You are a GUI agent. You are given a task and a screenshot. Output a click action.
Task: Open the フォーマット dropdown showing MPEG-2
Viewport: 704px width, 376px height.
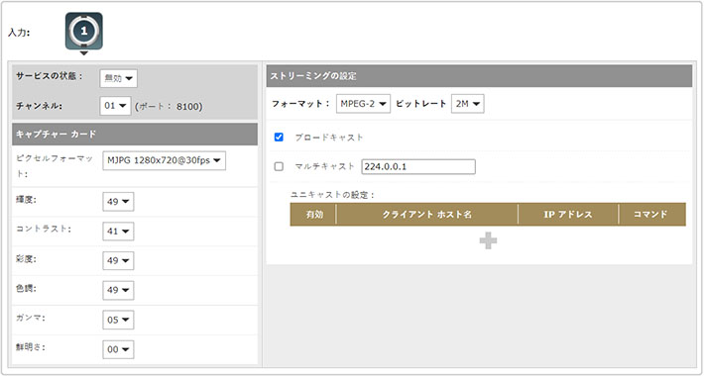[x=363, y=104]
